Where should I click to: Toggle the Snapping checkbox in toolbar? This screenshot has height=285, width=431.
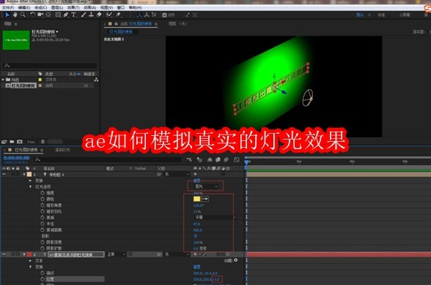pos(164,15)
